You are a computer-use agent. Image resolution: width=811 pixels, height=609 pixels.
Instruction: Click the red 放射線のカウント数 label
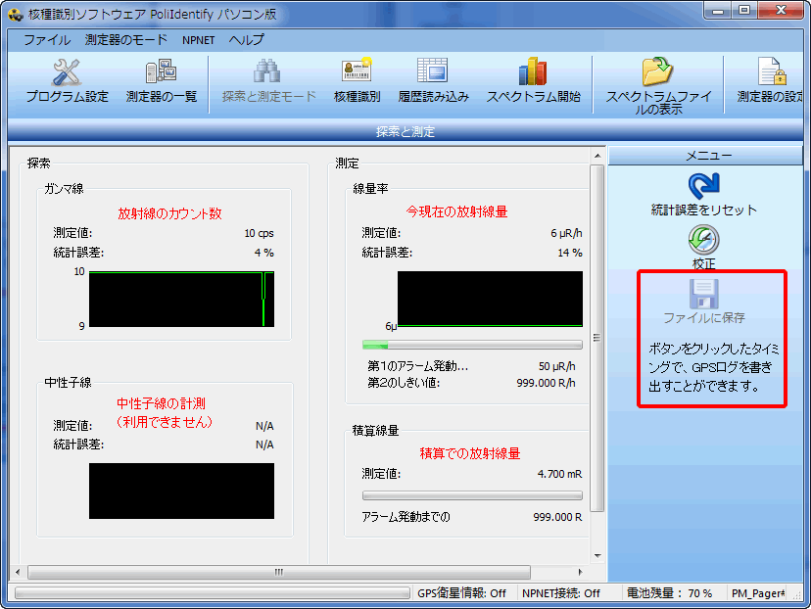169,213
